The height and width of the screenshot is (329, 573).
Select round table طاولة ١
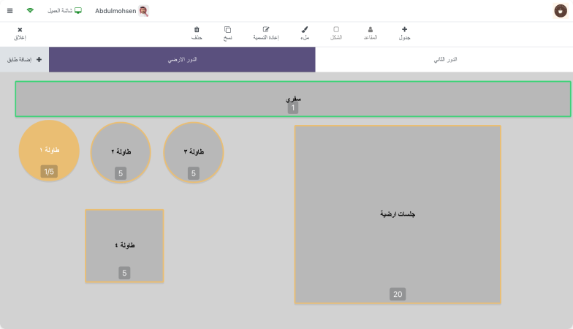coord(49,151)
